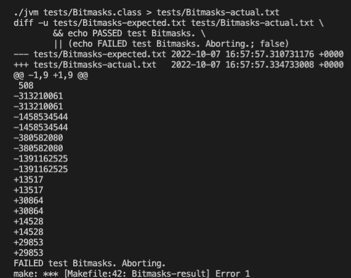
Task: Click the first +14528 added line
Action: coord(28,221)
